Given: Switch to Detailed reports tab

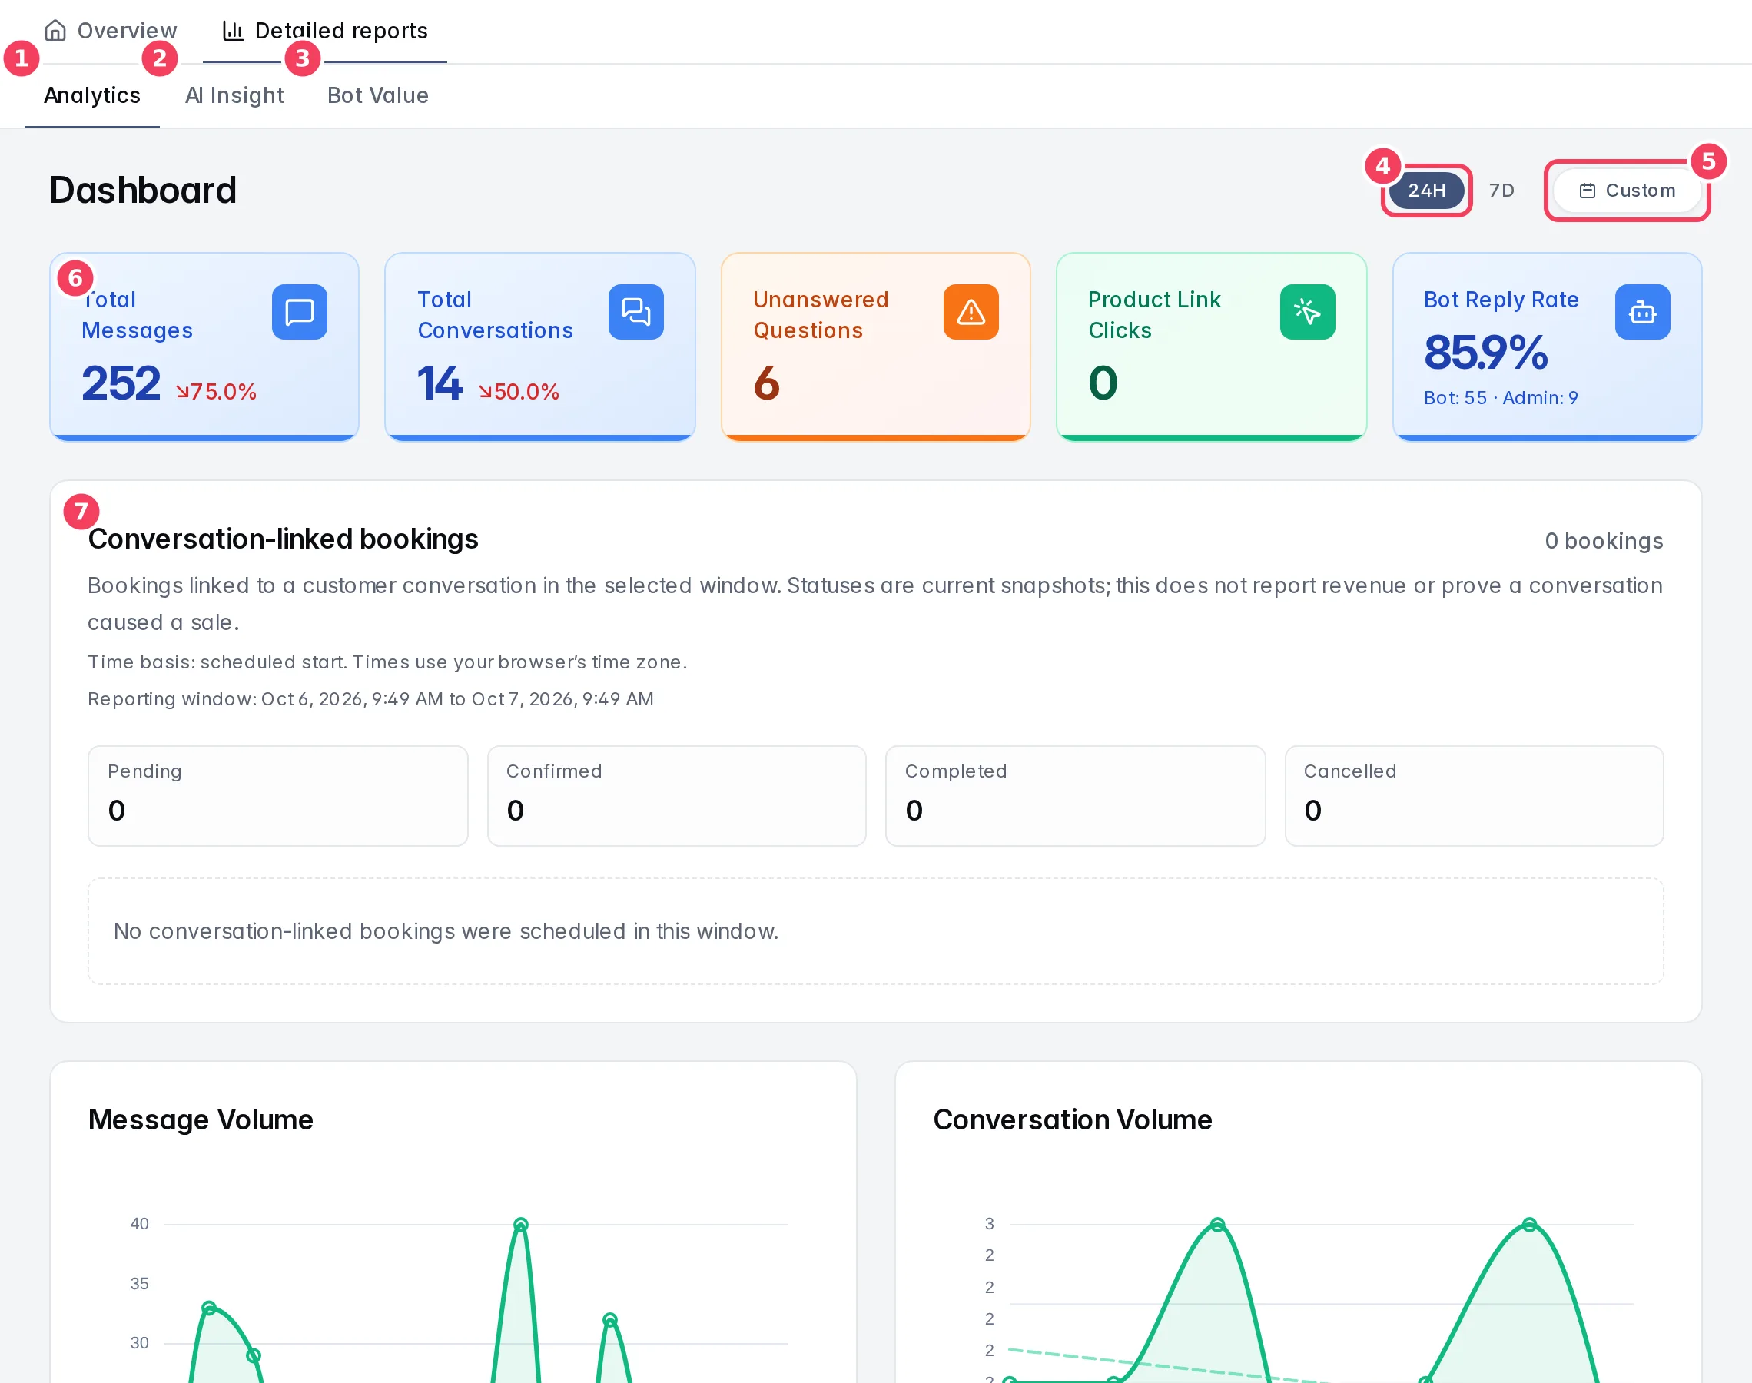Looking at the screenshot, I should (324, 31).
